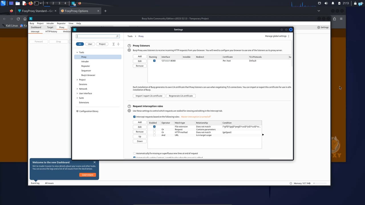Open the HTTP history sub-tab

click(x=51, y=31)
